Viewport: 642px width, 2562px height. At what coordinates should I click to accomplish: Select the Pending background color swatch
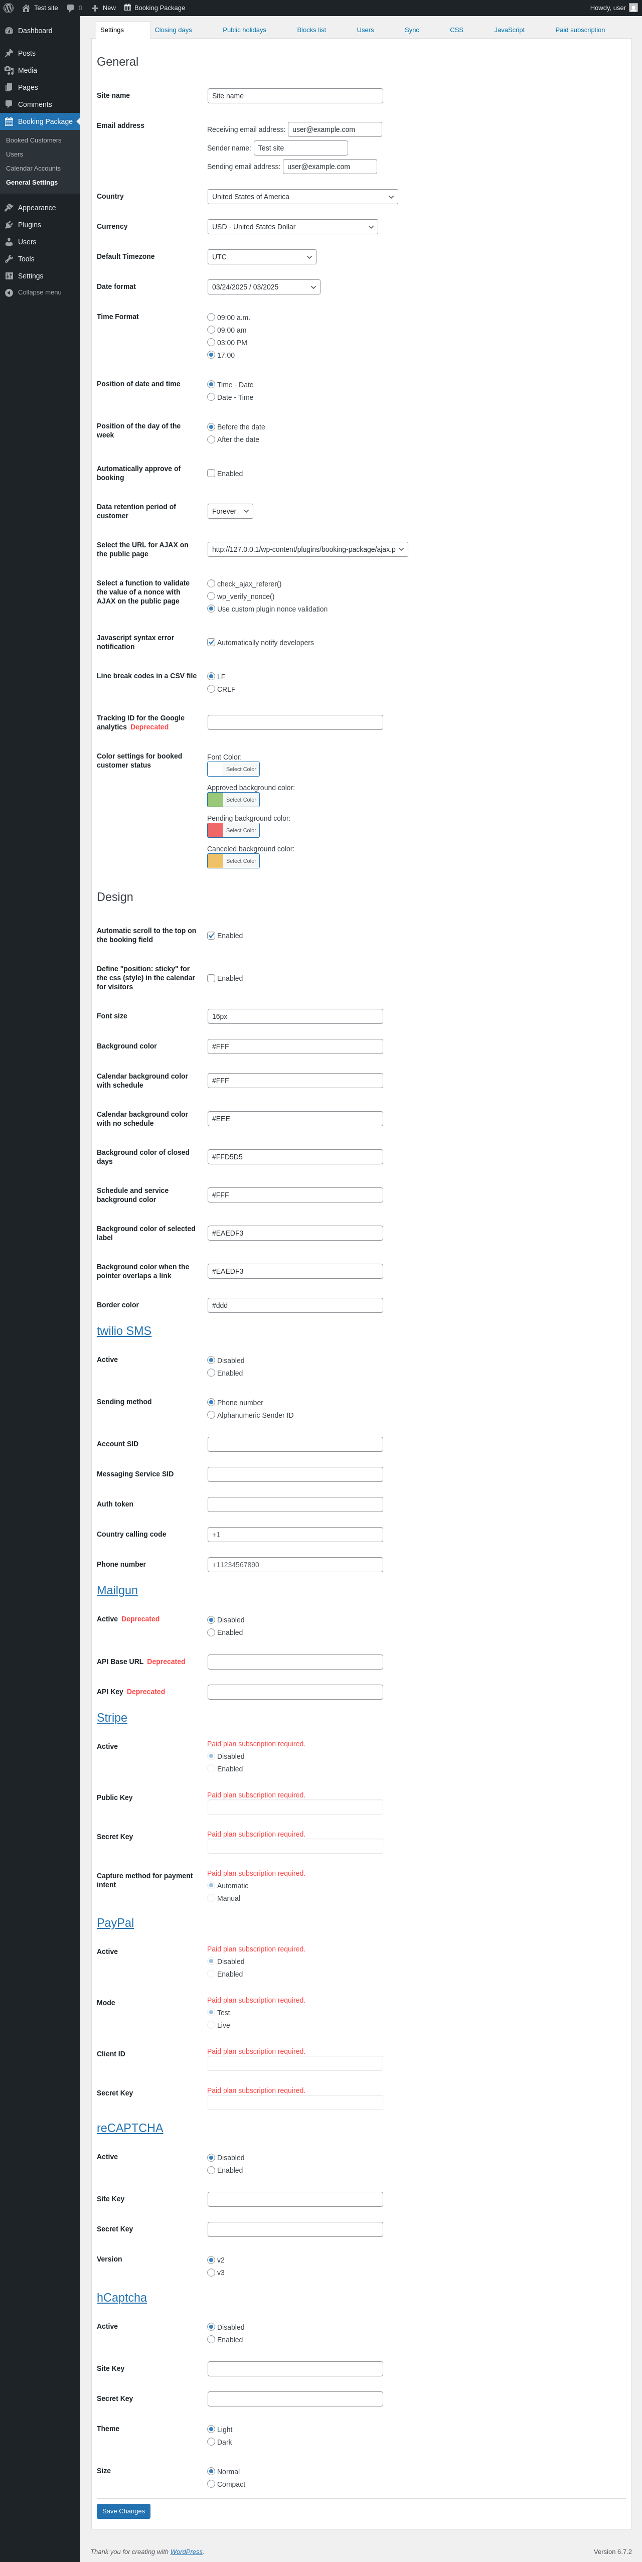(215, 830)
